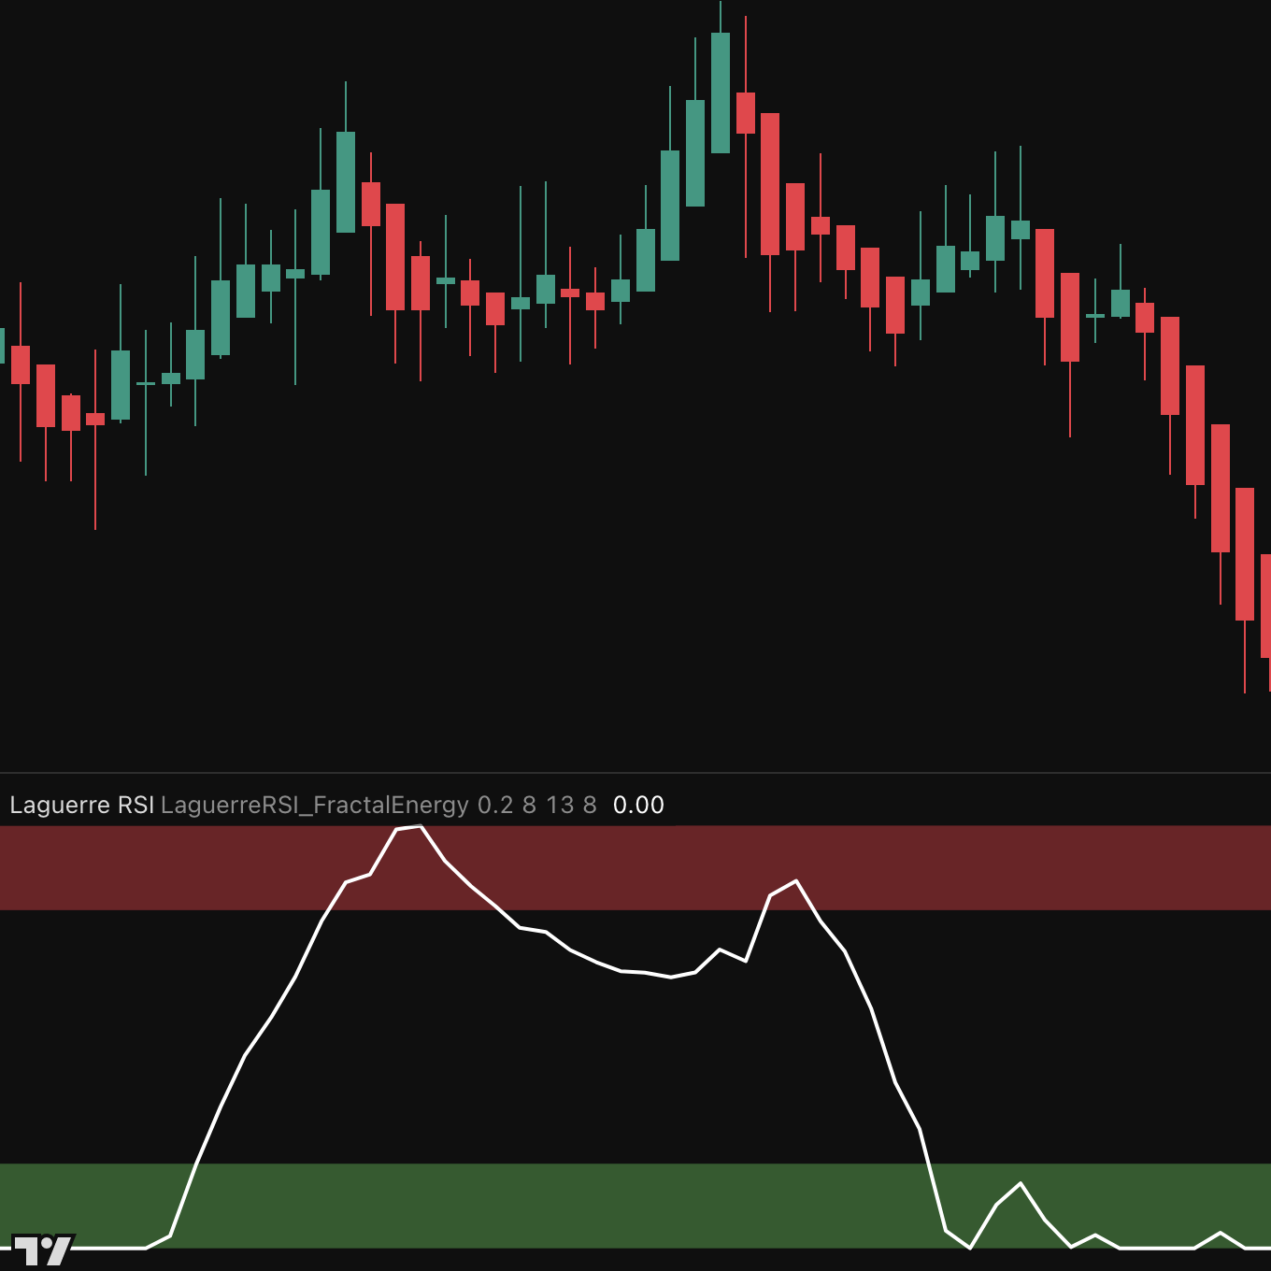Viewport: 1271px width, 1271px height.
Task: Select the green candle at the first swing high
Action: (x=346, y=182)
